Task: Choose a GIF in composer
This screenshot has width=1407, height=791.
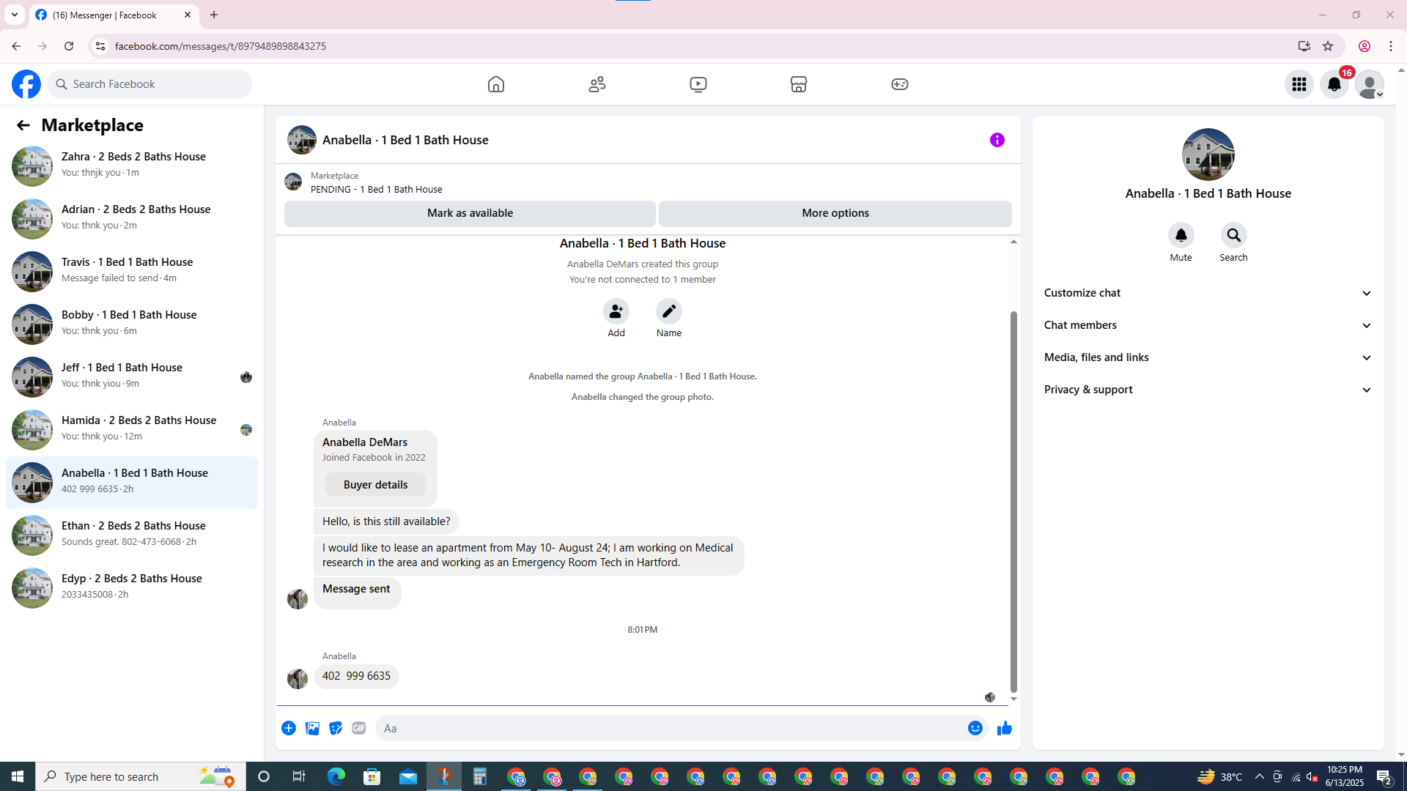Action: point(359,728)
